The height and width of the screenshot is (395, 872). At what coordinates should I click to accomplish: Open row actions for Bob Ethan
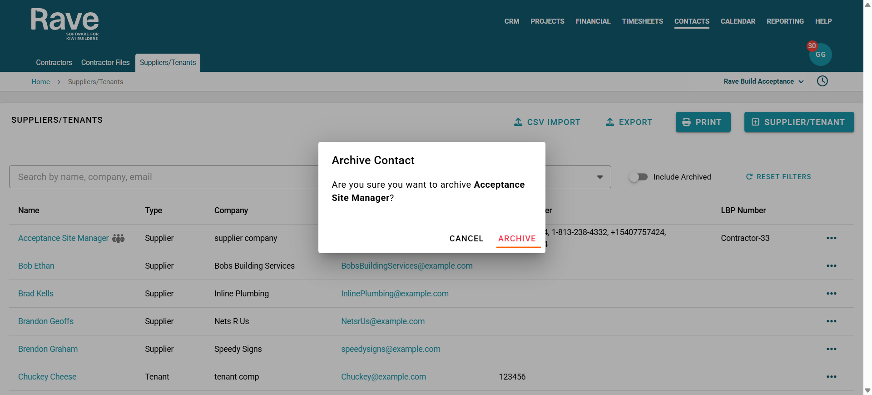tap(831, 266)
